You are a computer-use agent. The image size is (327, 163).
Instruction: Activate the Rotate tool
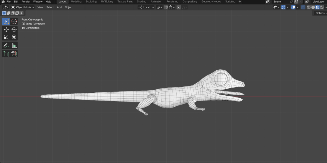[x=14, y=30]
